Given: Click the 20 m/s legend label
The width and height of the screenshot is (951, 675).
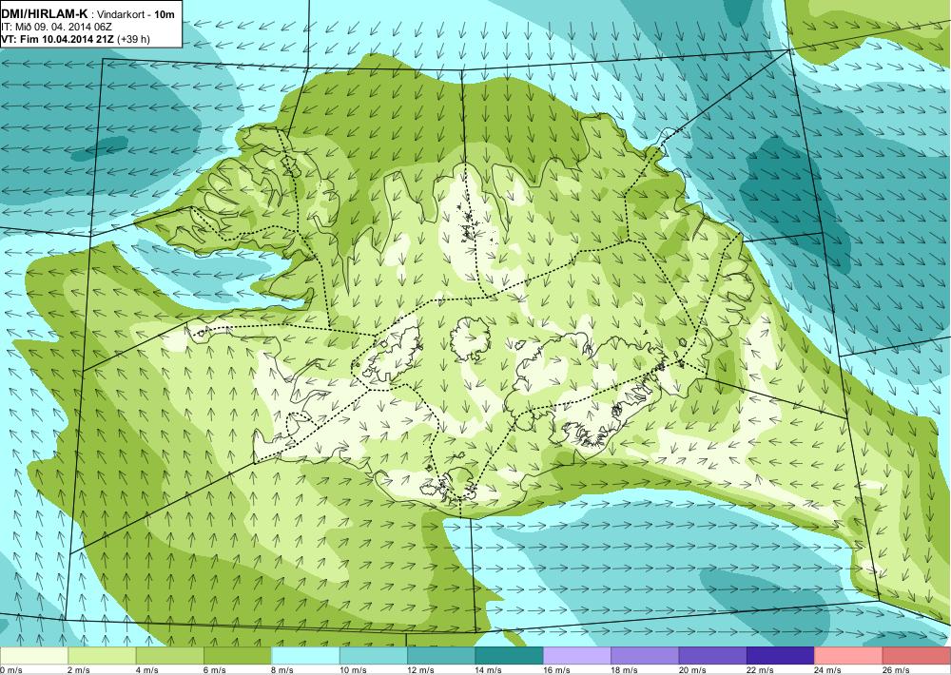Looking at the screenshot, I should click(x=692, y=669).
